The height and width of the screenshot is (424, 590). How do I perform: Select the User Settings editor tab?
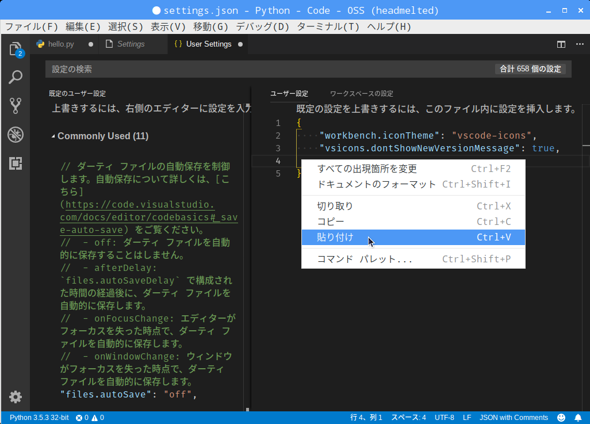click(209, 44)
